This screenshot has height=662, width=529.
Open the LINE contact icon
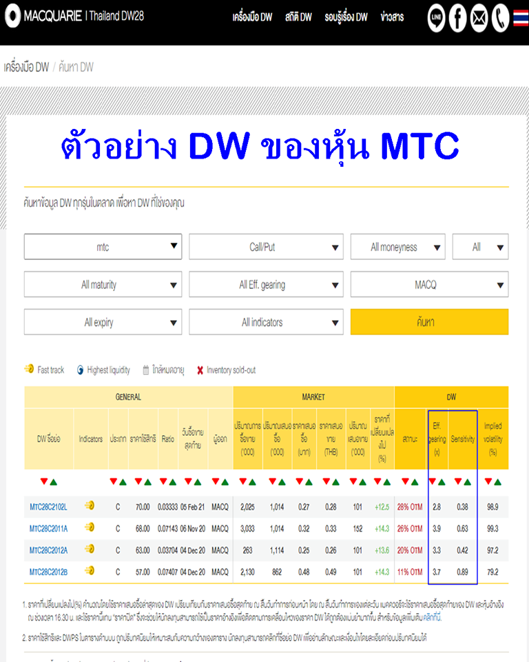point(436,18)
